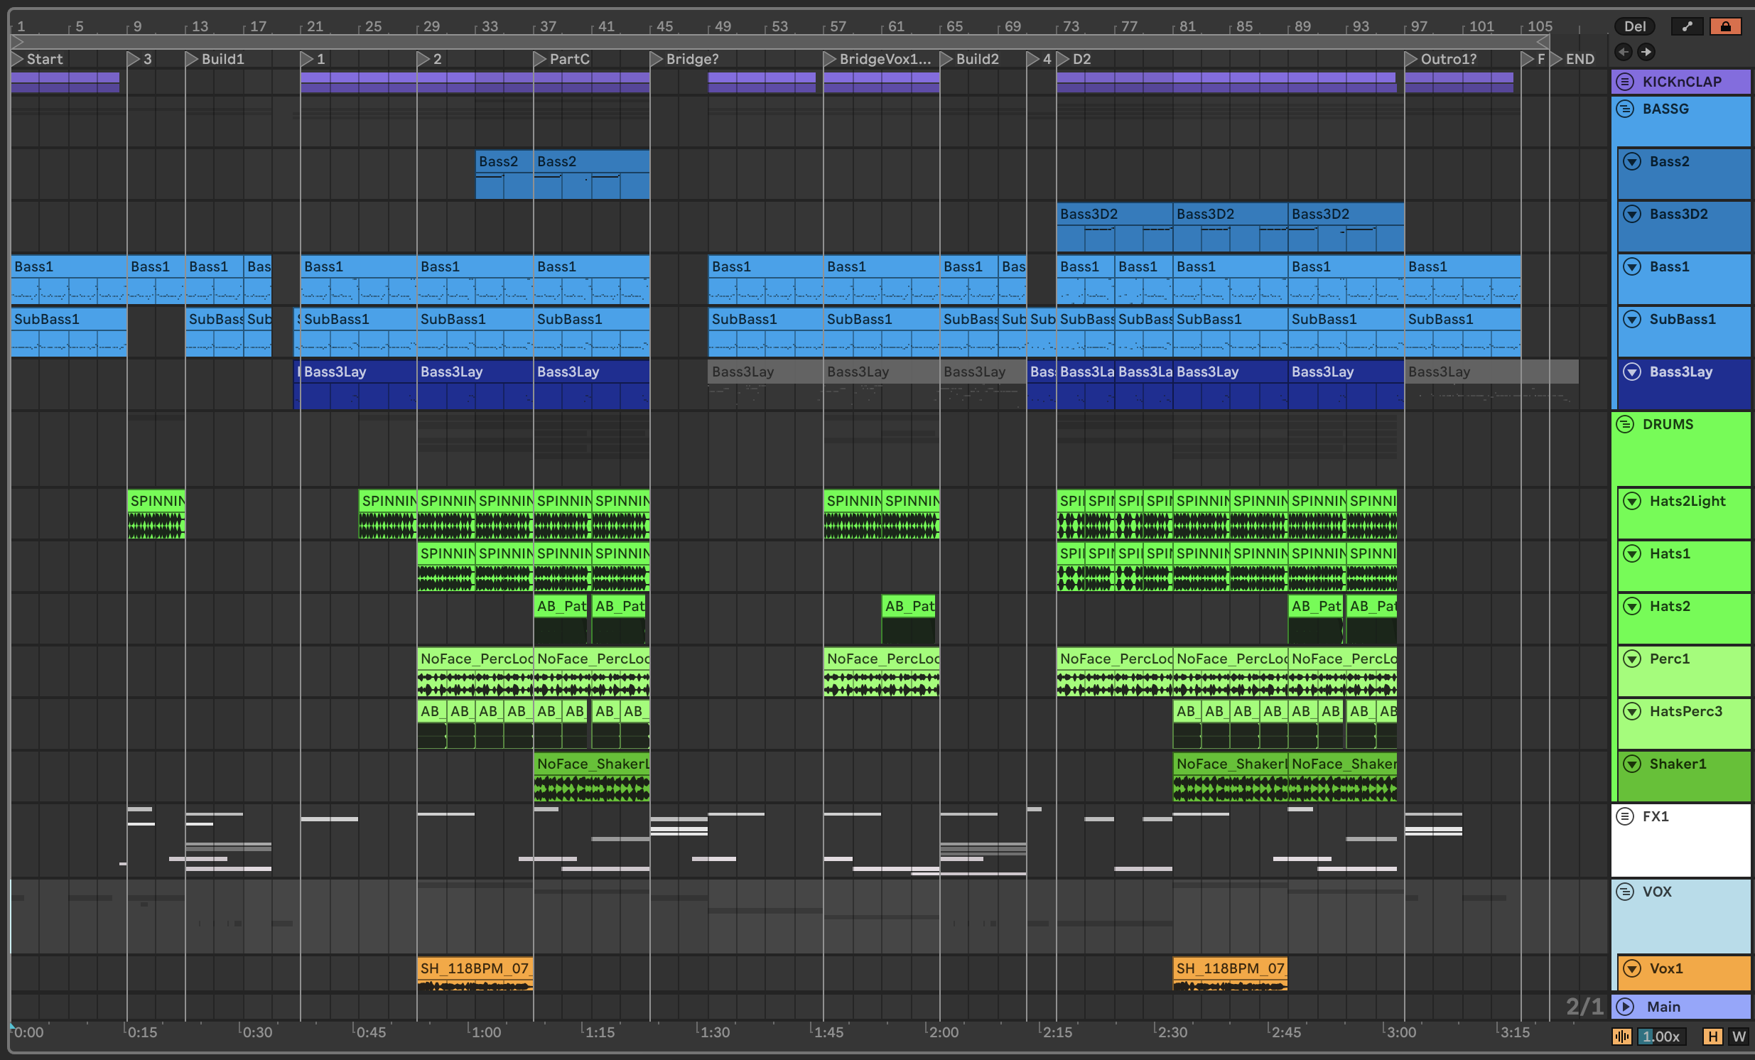Viewport: 1755px width, 1060px height.
Task: Toggle automation mode breakpoint icon
Action: [x=1686, y=26]
